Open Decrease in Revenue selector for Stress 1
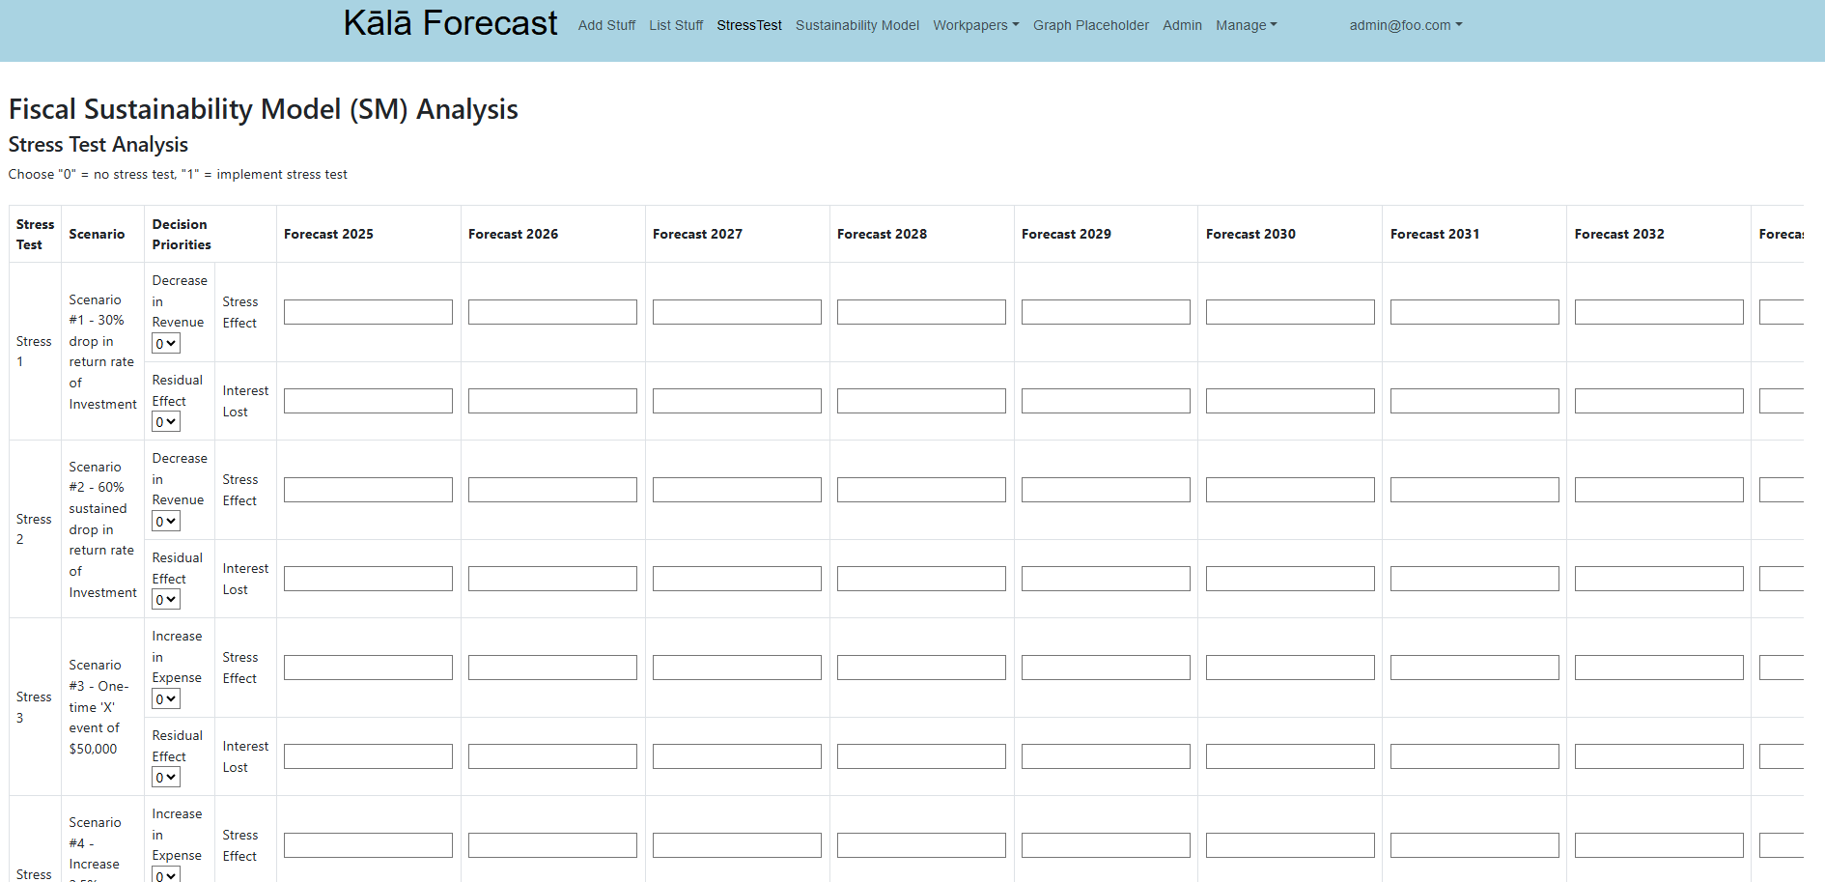 [x=165, y=343]
